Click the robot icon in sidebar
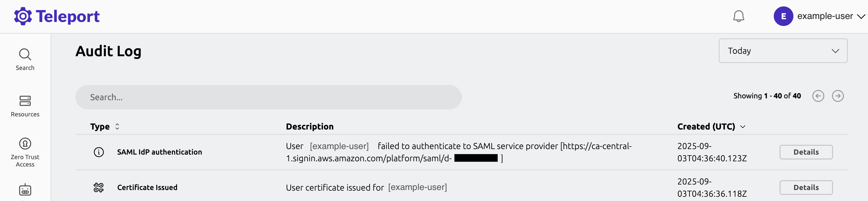Viewport: 868px width, 201px height. click(25, 190)
